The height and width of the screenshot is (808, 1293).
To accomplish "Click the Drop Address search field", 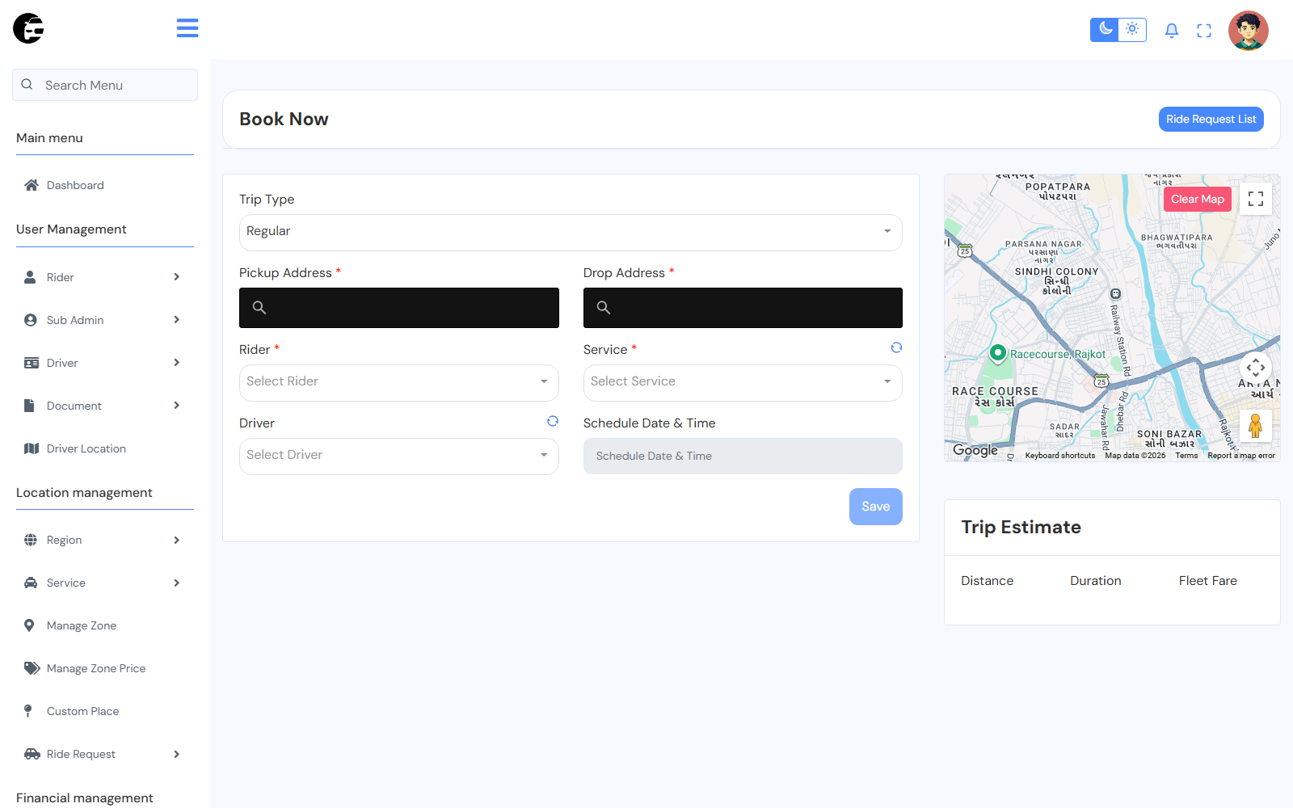I will click(x=743, y=308).
